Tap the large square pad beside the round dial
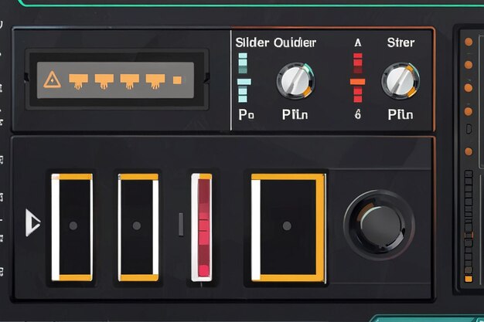Screen dimensions: 484x322 tap(288, 227)
